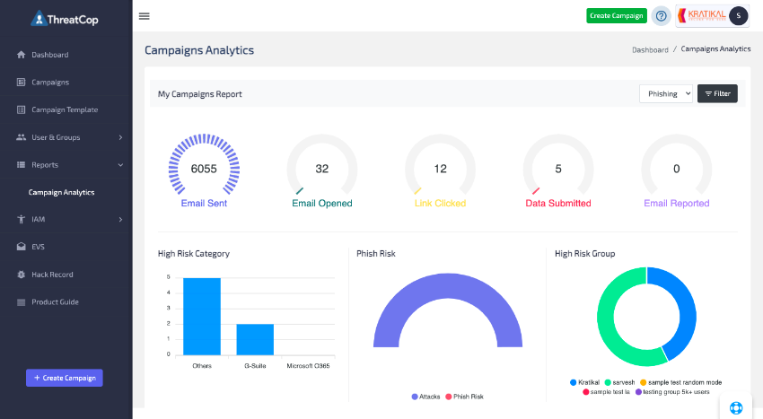763x419 pixels.
Task: Click the Dashboard breadcrumb link
Action: click(650, 50)
